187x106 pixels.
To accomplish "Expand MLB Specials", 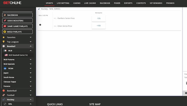I will (x=31, y=64).
